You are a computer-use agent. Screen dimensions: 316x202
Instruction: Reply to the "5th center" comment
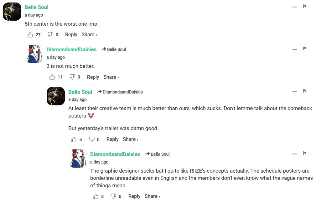pyautogui.click(x=71, y=35)
